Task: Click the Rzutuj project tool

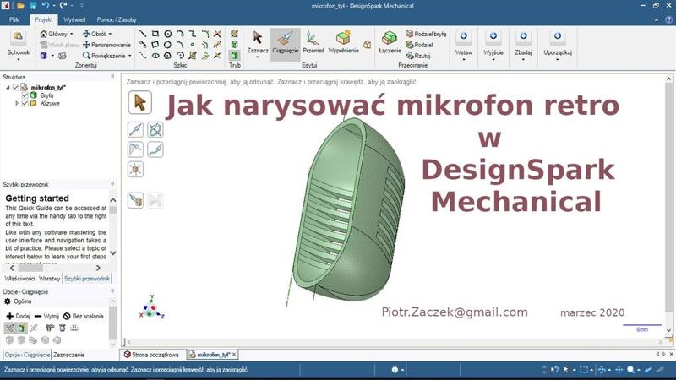Action: 417,56
